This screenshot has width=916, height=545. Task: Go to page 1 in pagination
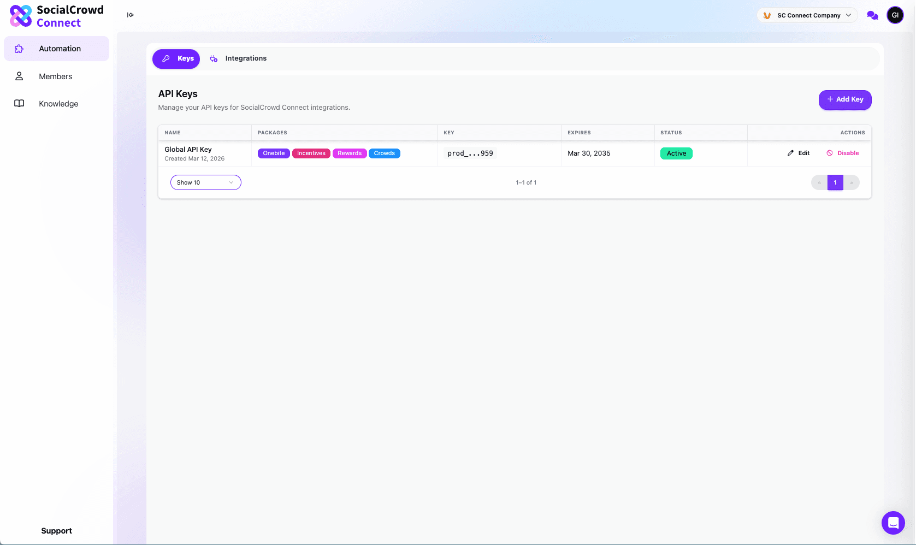click(x=835, y=182)
